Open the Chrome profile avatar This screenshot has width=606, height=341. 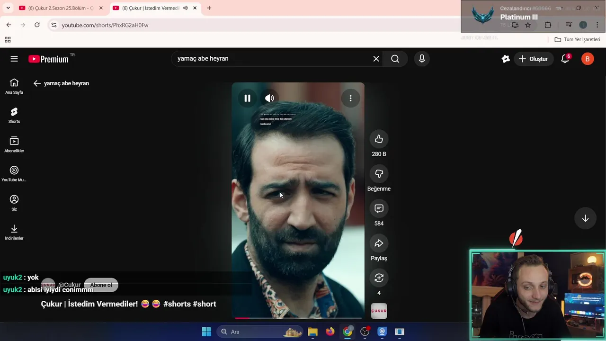pyautogui.click(x=583, y=25)
